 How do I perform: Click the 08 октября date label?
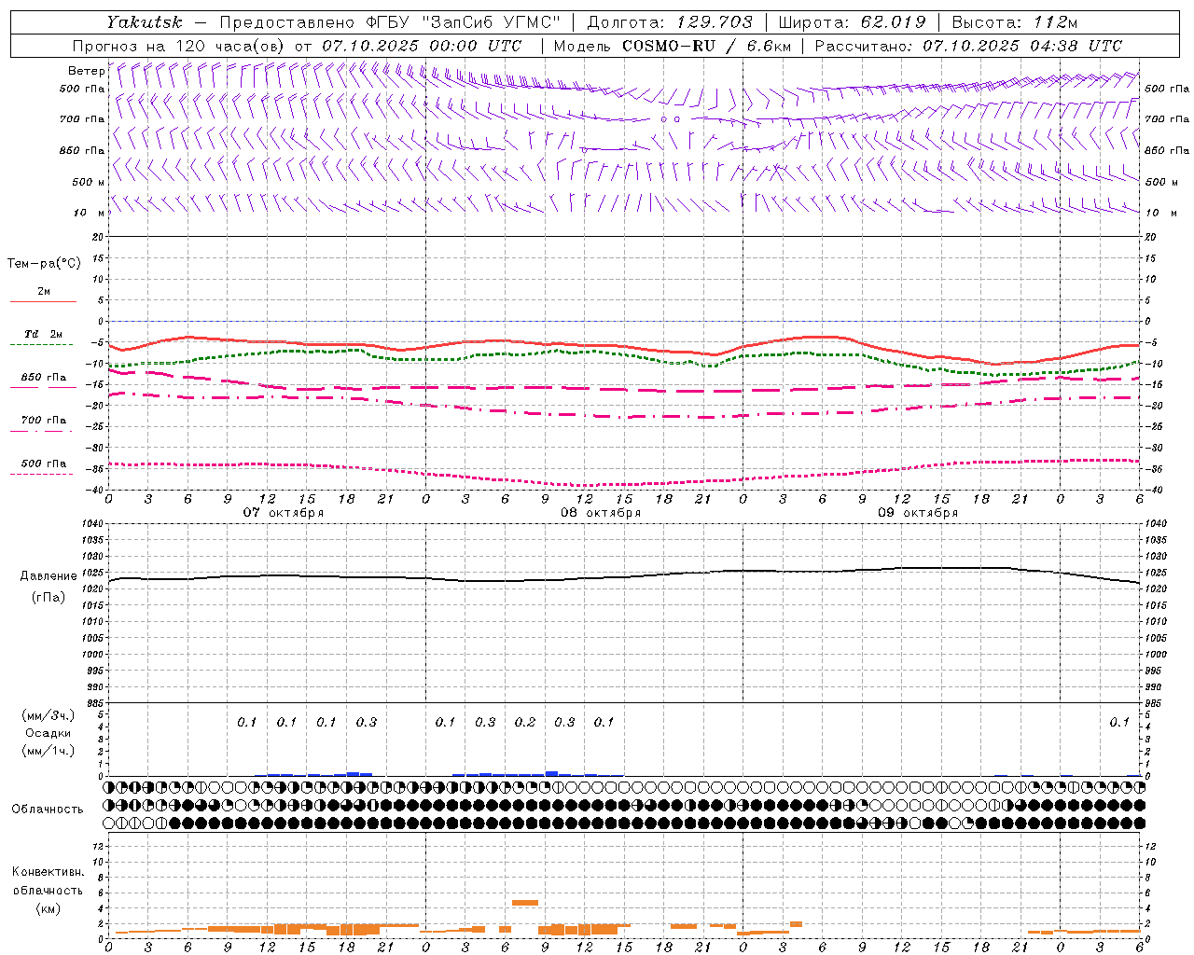coord(601,512)
